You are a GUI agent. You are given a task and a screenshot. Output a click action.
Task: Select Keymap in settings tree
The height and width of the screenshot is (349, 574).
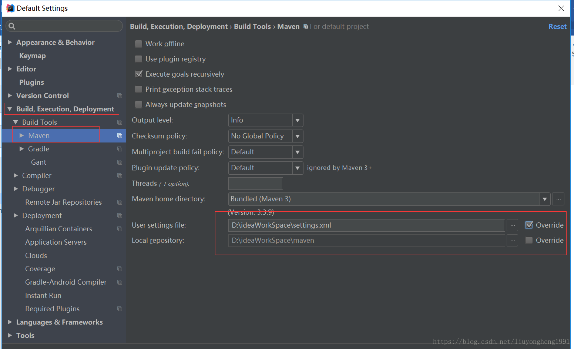33,56
